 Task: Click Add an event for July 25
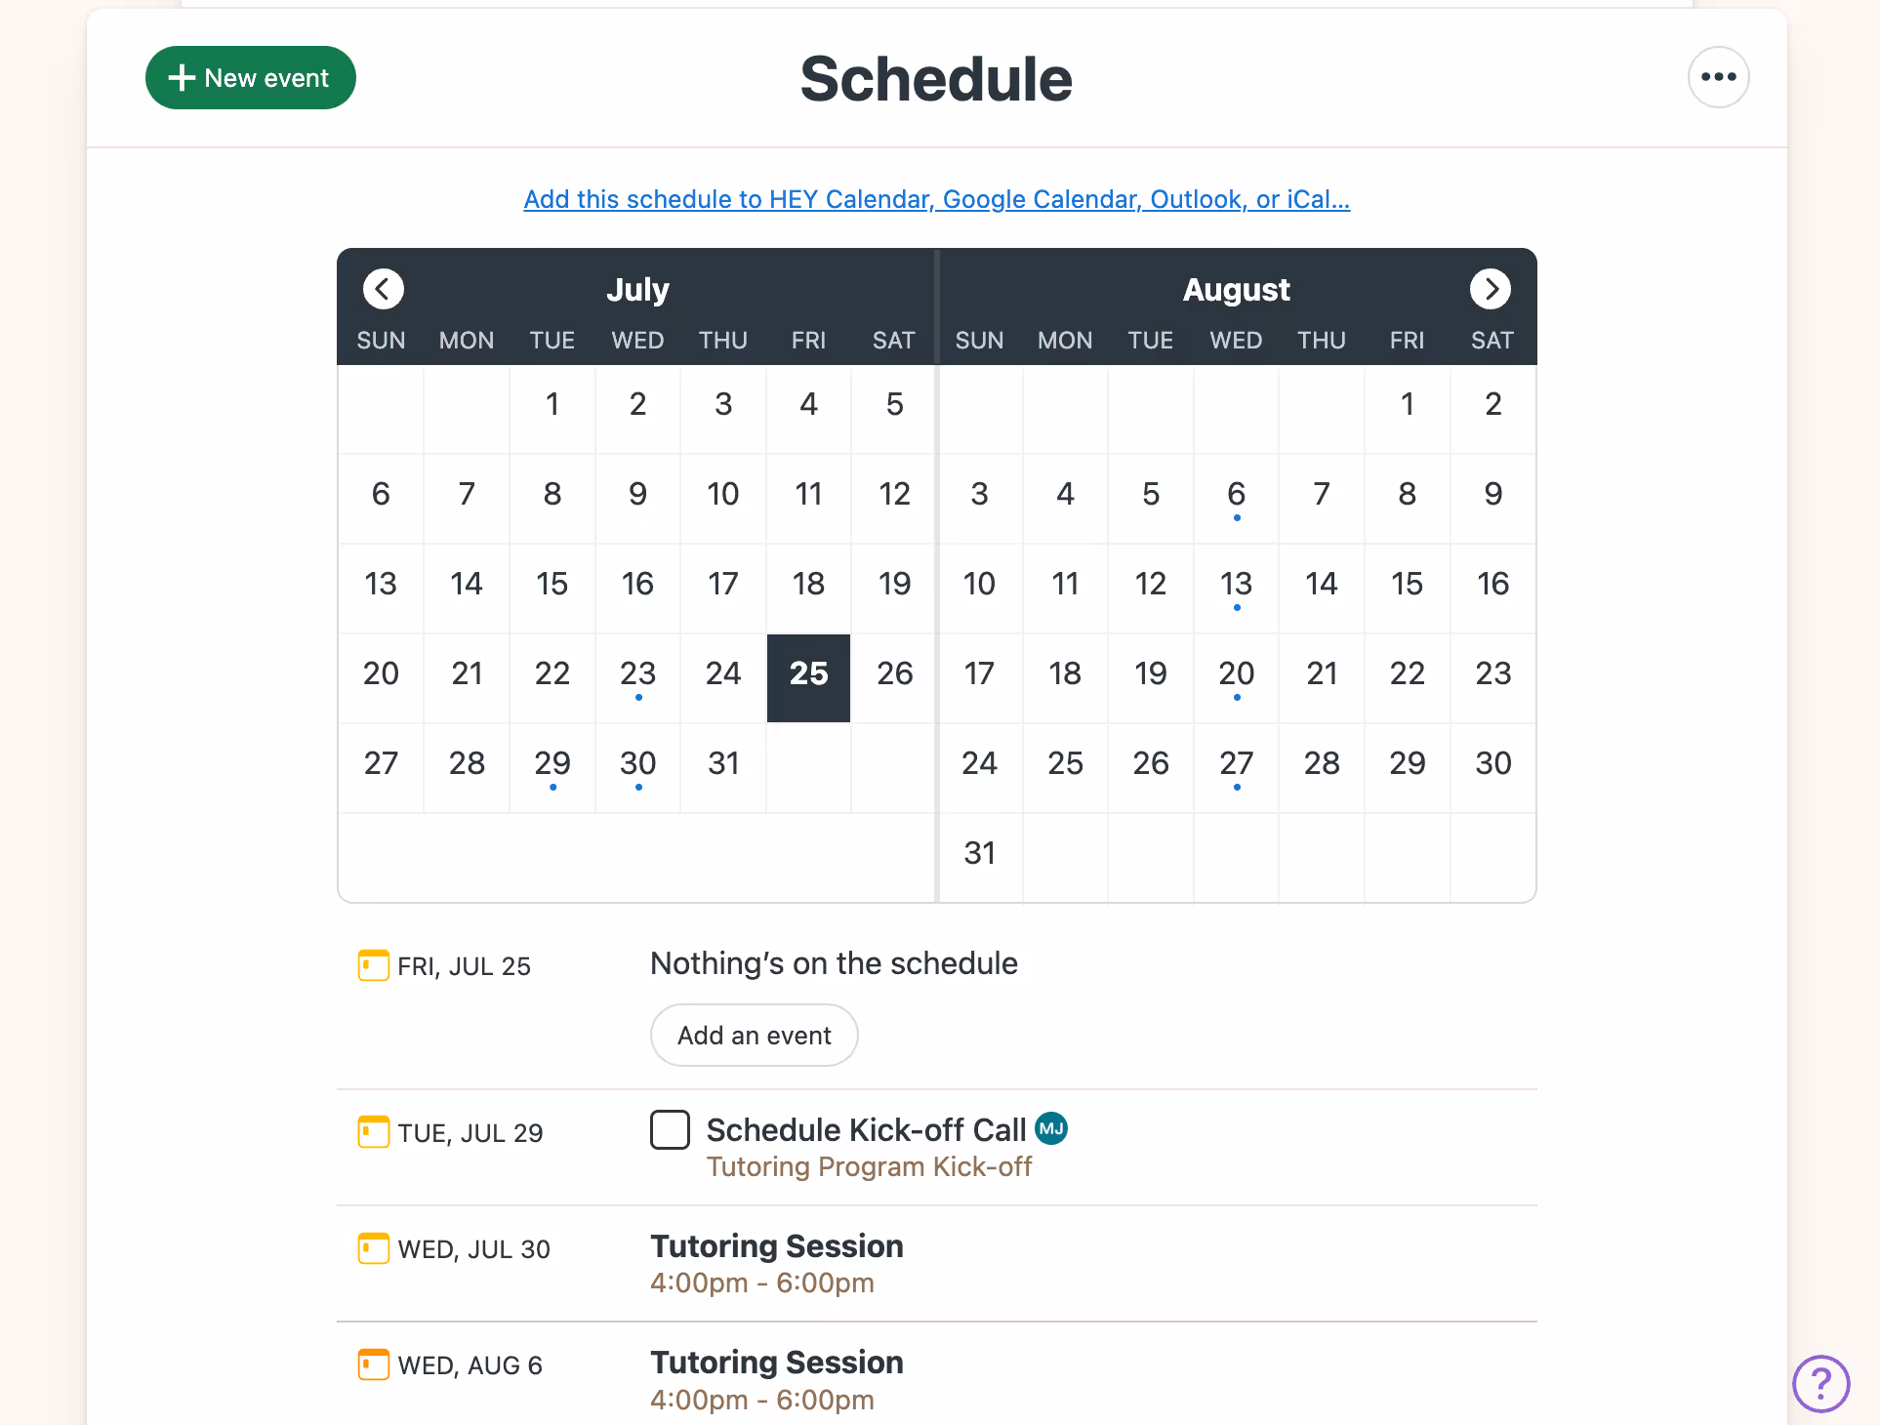754,1035
